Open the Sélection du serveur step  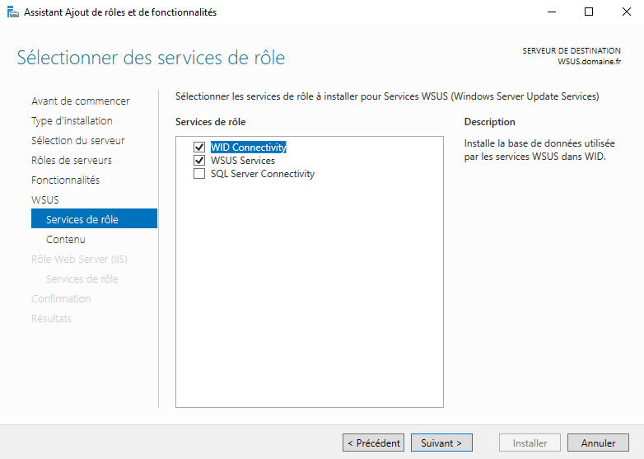pyautogui.click(x=78, y=141)
